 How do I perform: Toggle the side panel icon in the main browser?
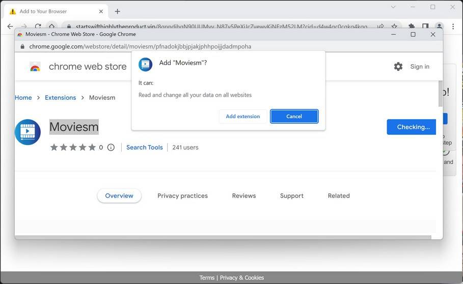pyautogui.click(x=425, y=26)
